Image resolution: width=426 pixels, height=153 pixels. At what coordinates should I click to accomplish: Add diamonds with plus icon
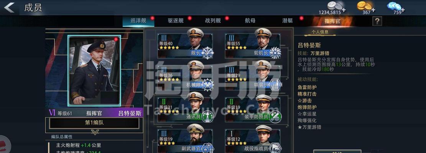click(403, 10)
